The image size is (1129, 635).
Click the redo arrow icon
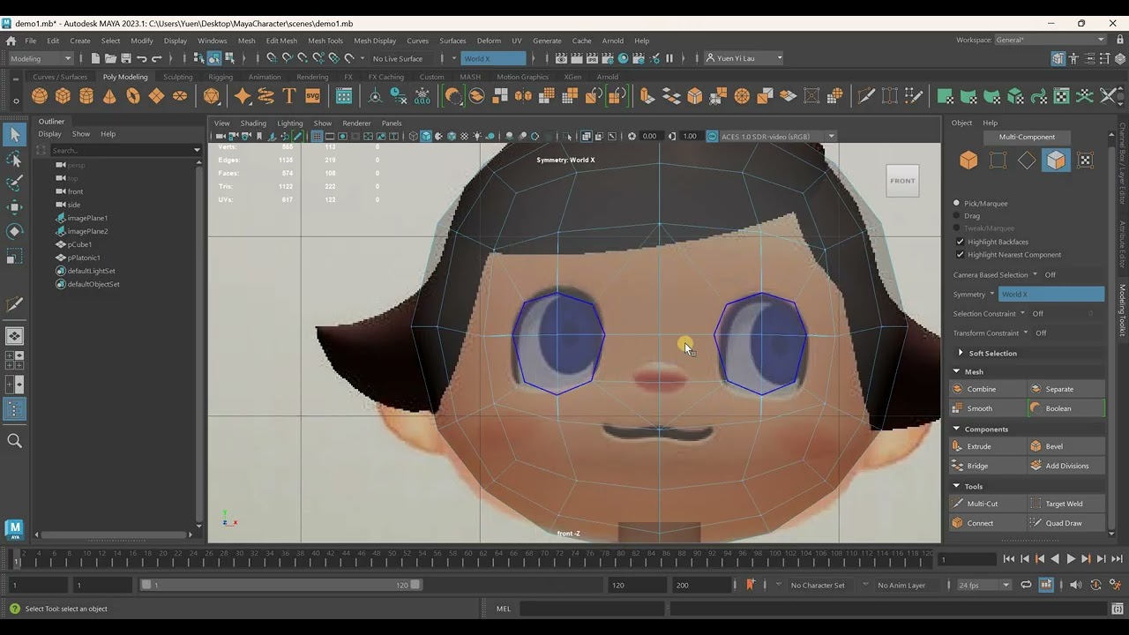(157, 58)
